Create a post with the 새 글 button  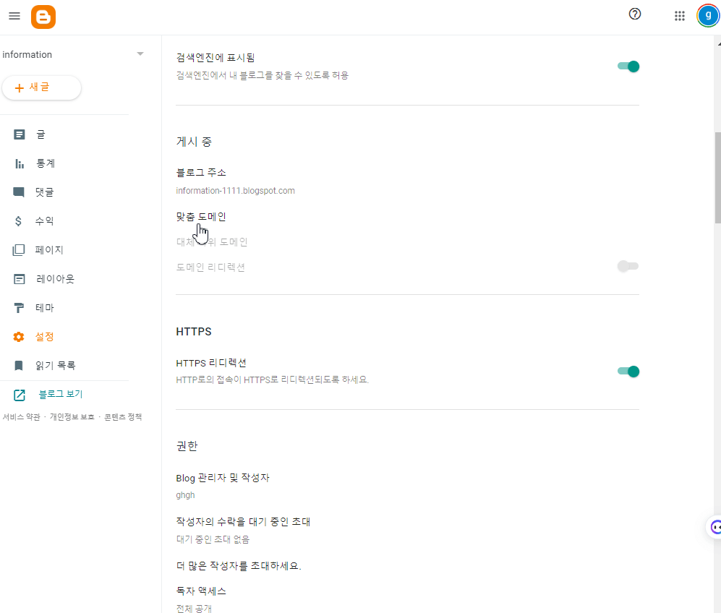point(41,87)
